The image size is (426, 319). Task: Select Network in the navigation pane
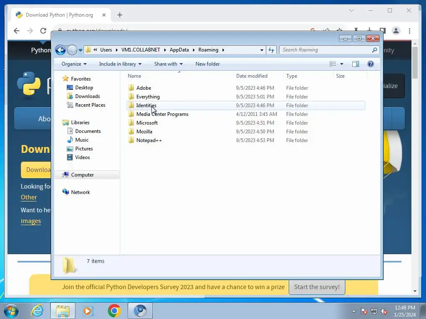point(80,192)
